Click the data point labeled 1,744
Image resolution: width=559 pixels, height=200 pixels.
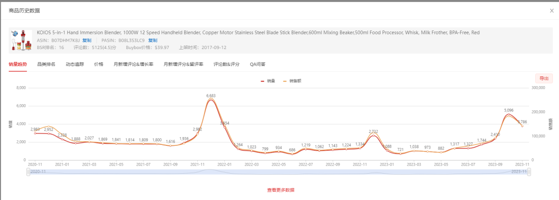[481, 144]
